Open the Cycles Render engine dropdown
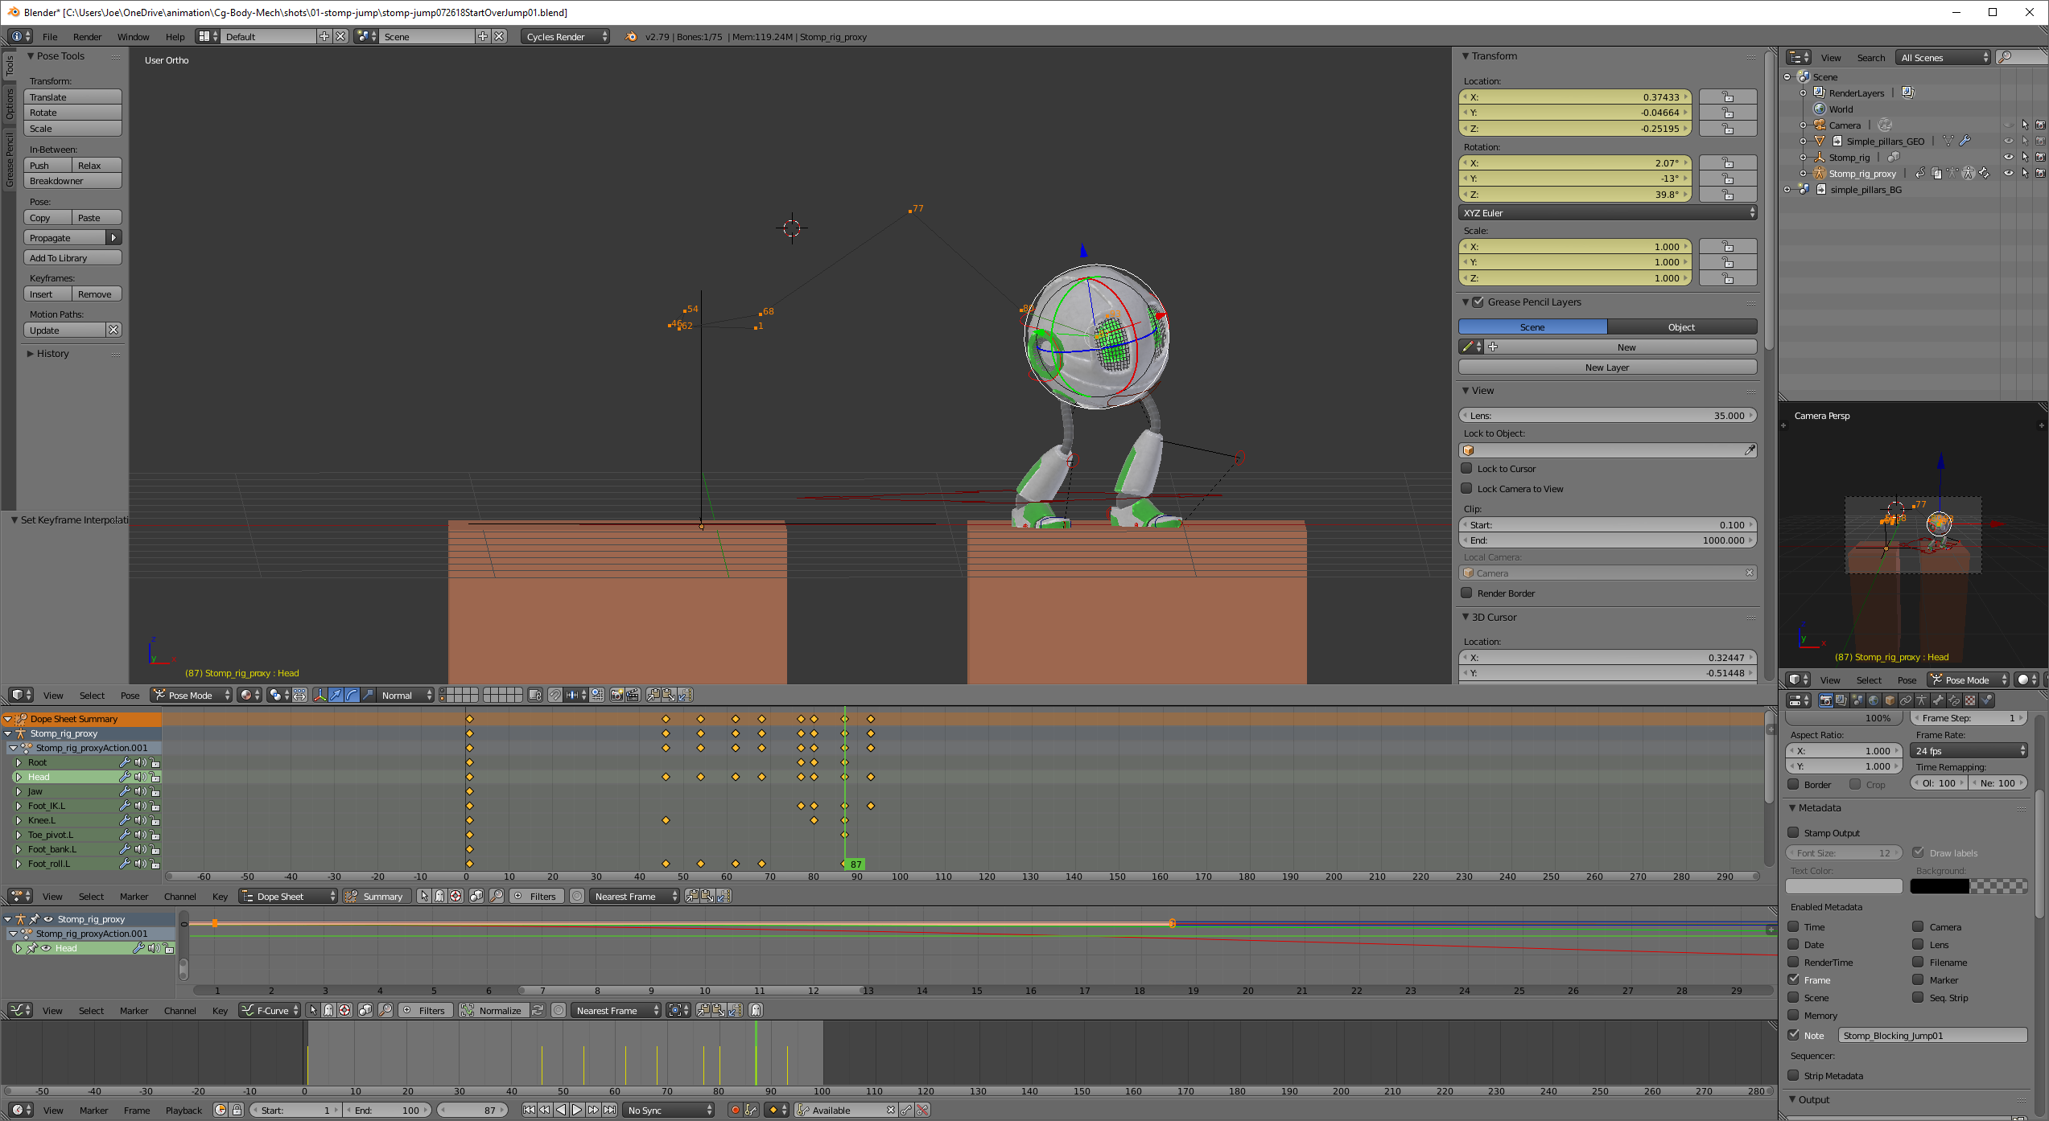Image resolution: width=2049 pixels, height=1121 pixels. point(564,36)
